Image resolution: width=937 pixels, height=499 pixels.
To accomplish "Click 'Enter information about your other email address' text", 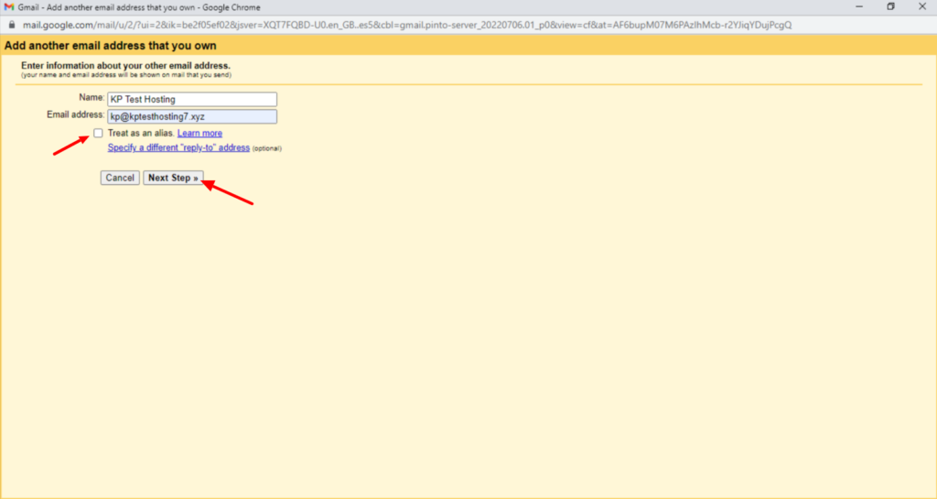I will coord(125,66).
